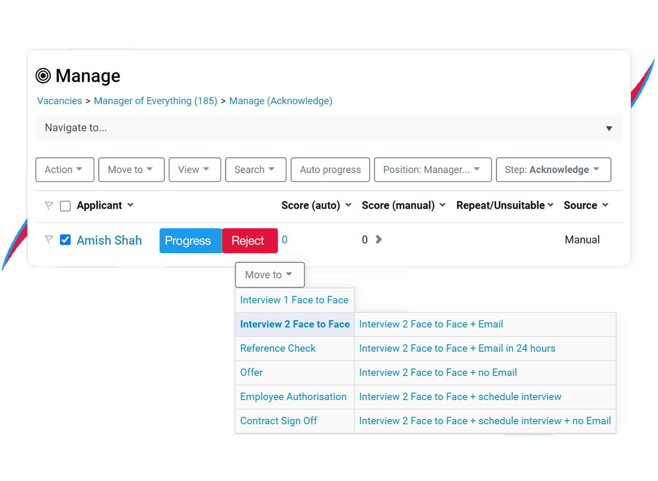Image resolution: width=658 pixels, height=481 pixels.
Task: Click the Reject button
Action: click(x=249, y=240)
